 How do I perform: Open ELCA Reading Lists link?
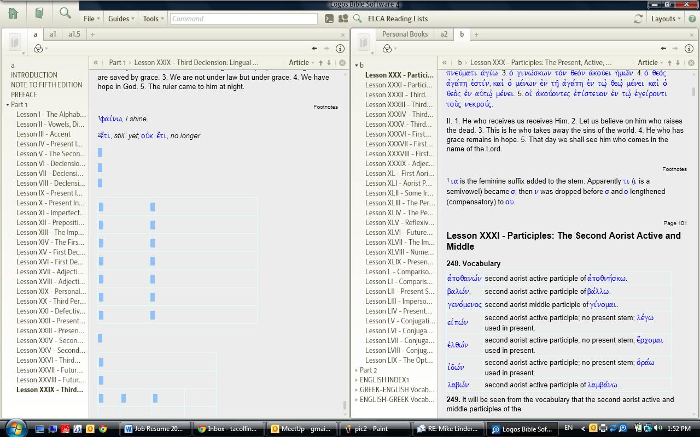pyautogui.click(x=398, y=19)
